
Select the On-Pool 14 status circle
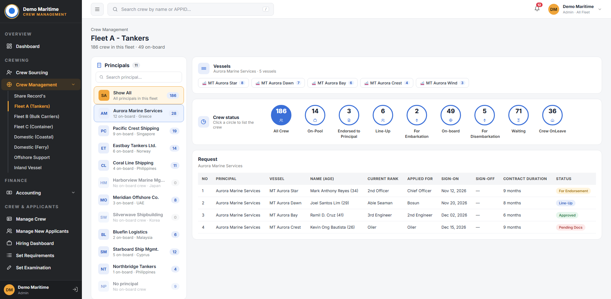[315, 115]
